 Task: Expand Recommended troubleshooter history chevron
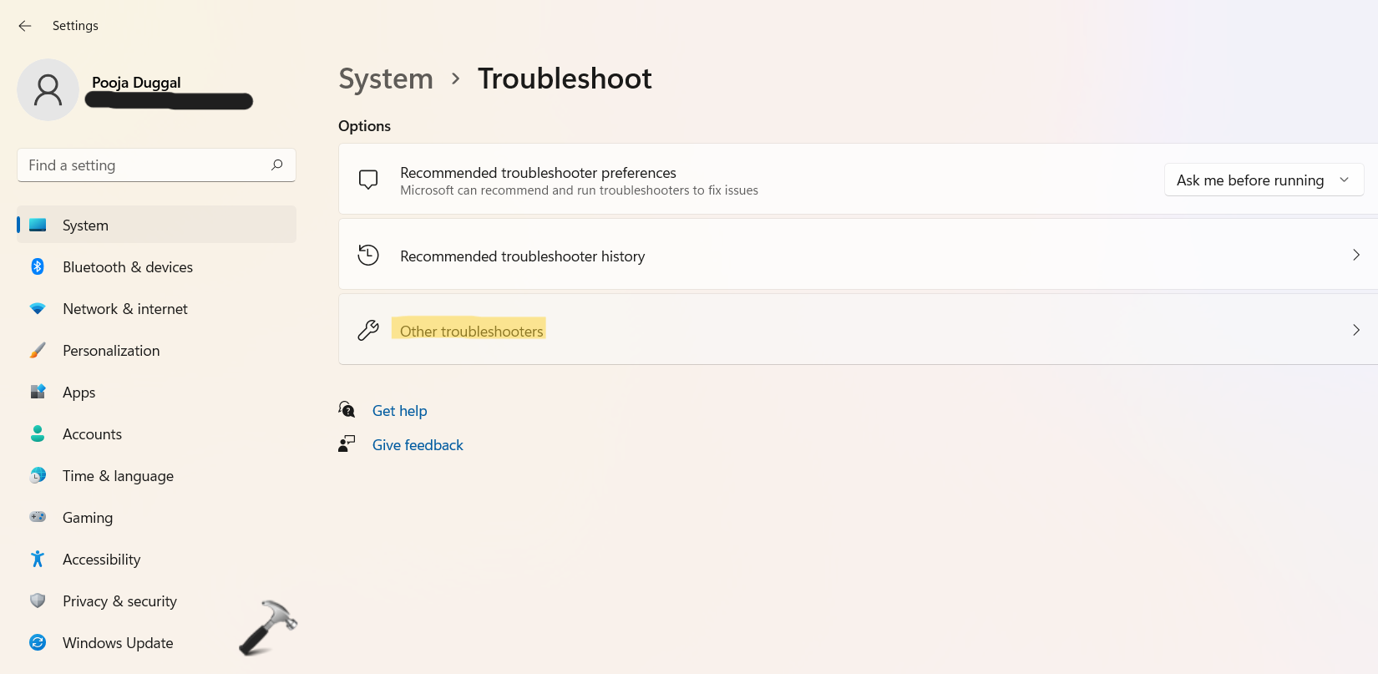coord(1355,255)
